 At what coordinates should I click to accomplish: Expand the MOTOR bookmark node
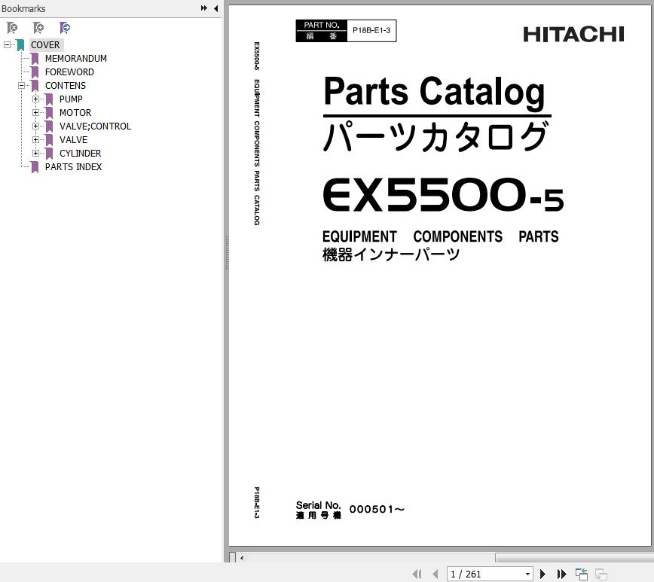click(35, 112)
